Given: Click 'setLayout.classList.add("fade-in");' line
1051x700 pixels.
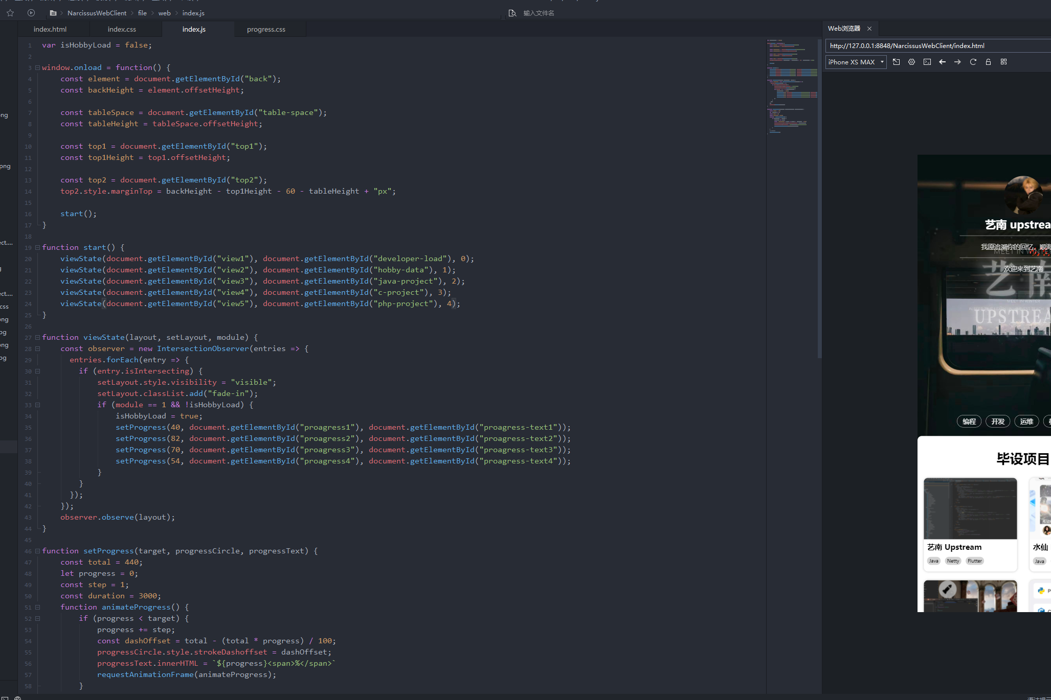Looking at the screenshot, I should click(177, 393).
